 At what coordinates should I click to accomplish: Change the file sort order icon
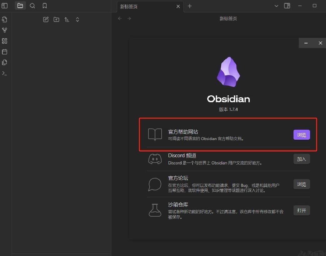pyautogui.click(x=67, y=20)
